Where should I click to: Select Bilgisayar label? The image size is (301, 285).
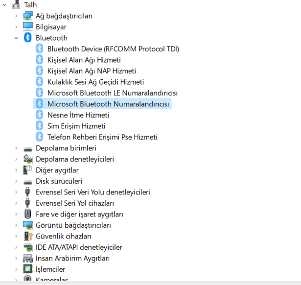(x=51, y=27)
